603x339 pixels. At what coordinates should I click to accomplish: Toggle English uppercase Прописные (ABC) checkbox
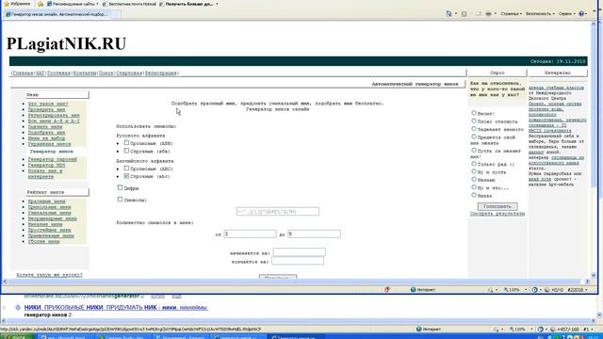(x=126, y=168)
